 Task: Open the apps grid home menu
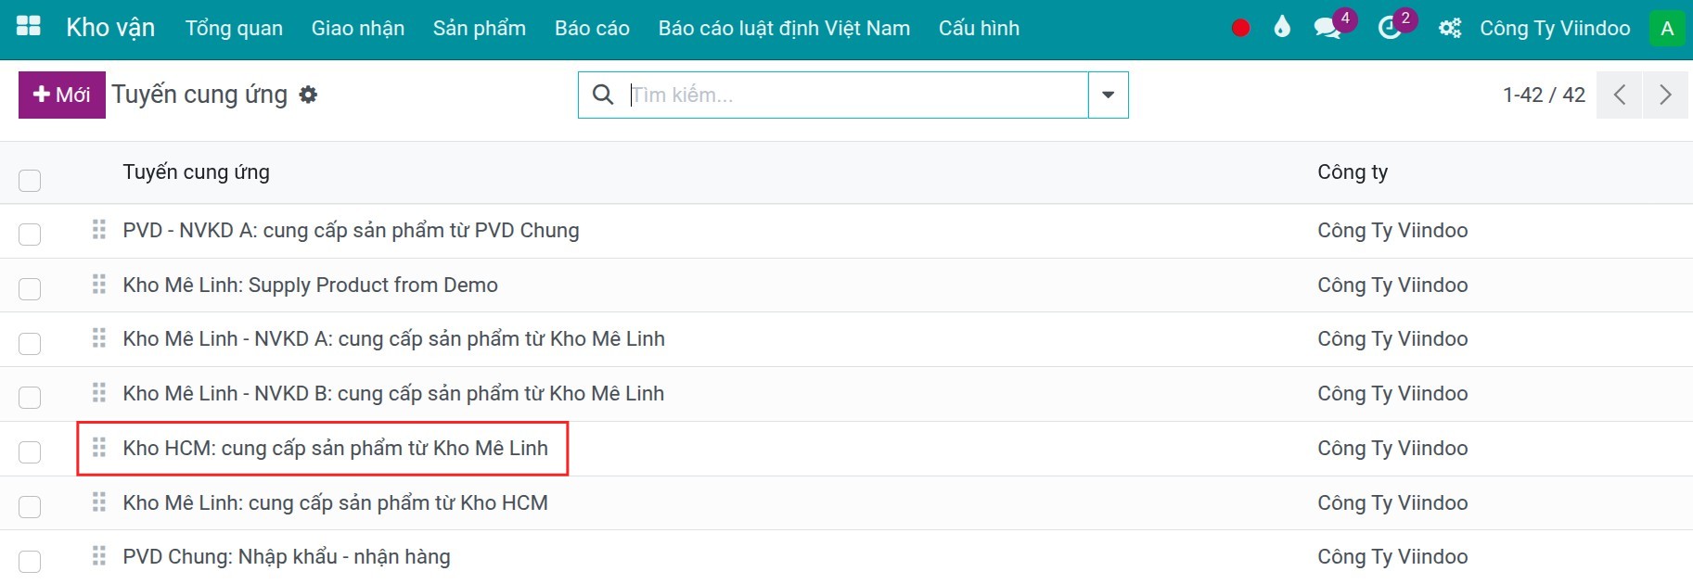click(29, 27)
